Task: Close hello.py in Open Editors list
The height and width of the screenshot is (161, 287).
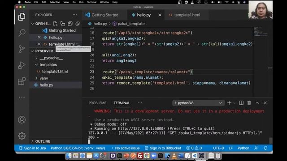Action: pos(39,38)
